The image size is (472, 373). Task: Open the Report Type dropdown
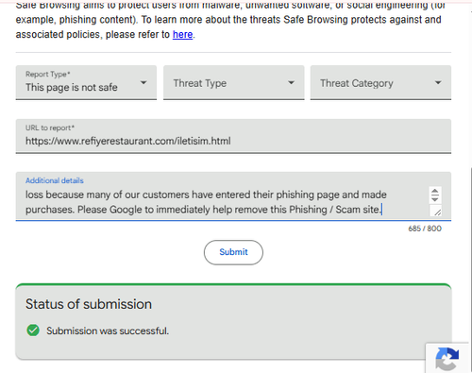pos(86,82)
